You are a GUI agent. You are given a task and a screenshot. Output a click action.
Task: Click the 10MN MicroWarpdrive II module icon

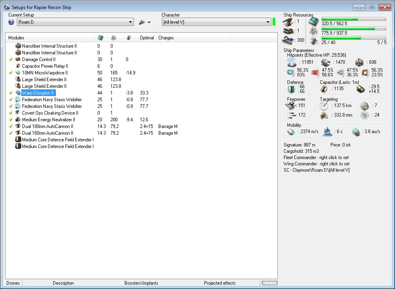click(18, 72)
